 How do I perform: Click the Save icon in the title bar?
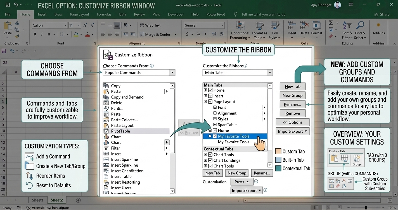(8, 5)
